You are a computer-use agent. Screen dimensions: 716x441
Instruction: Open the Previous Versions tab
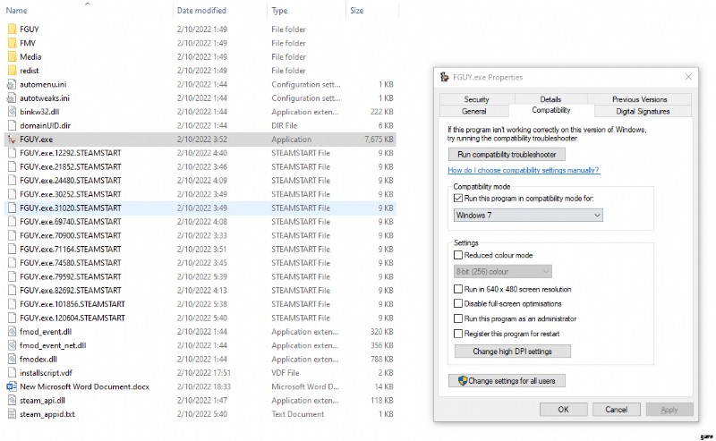(x=639, y=99)
